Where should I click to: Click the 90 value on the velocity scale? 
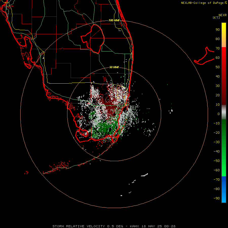click(218, 30)
